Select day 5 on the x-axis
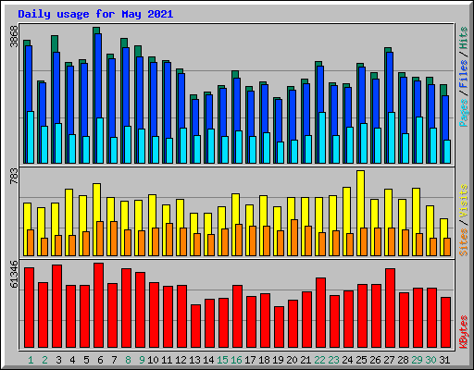474x370 pixels. pyautogui.click(x=86, y=360)
